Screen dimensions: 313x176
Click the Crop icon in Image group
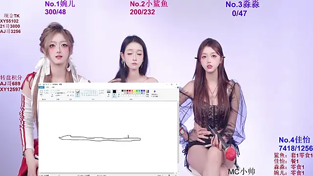pos(56,90)
